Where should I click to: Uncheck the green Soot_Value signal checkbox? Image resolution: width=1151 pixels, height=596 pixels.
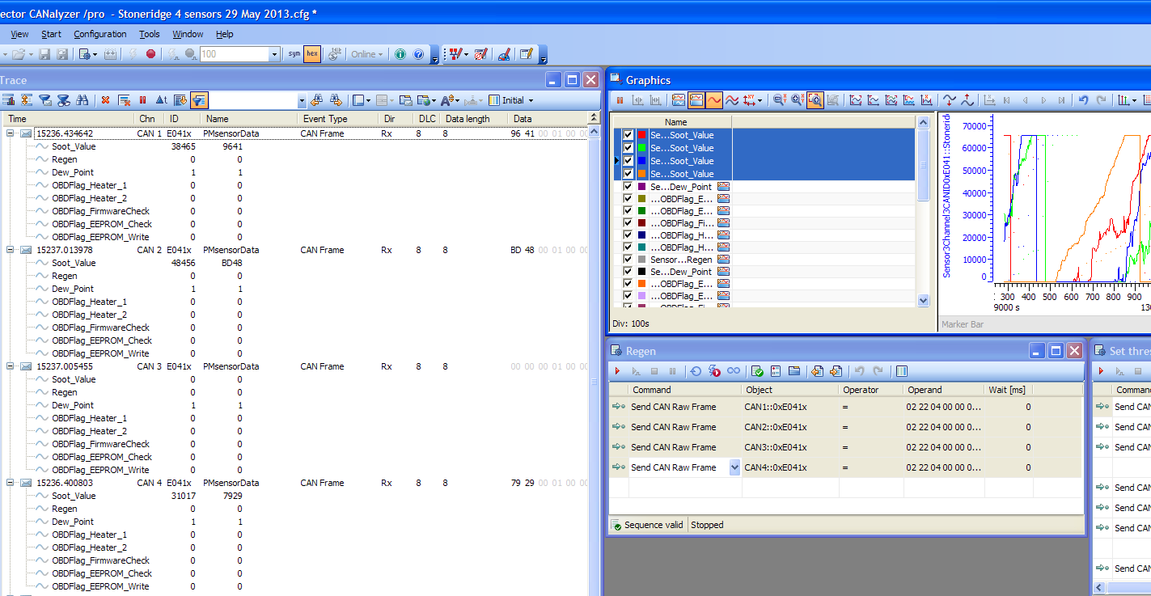[628, 148]
